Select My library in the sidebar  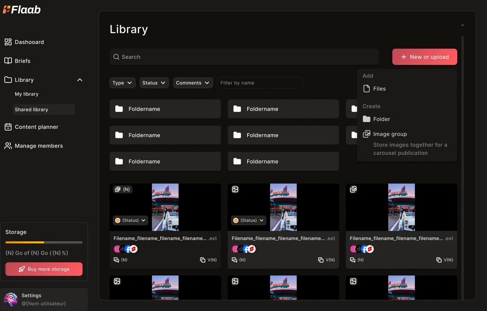[27, 94]
